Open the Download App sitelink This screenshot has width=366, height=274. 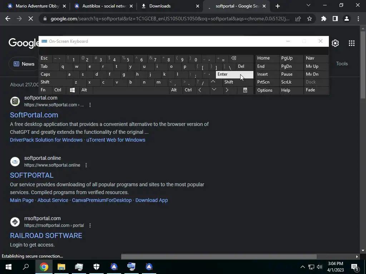coord(152,201)
